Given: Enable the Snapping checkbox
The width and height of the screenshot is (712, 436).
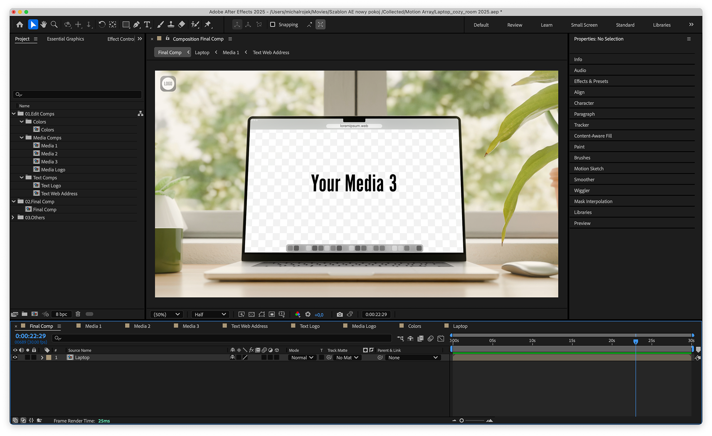Looking at the screenshot, I should (273, 24).
